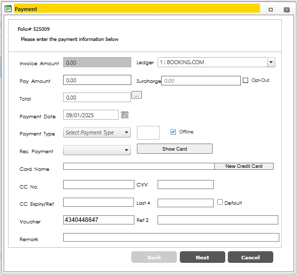Enable the Opt-Out surcharge checkbox
The image size is (297, 275).
[245, 80]
